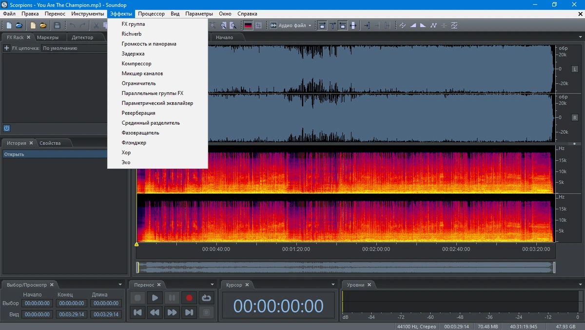
Task: Select Richverb from the Эффекты menu
Action: point(157,34)
